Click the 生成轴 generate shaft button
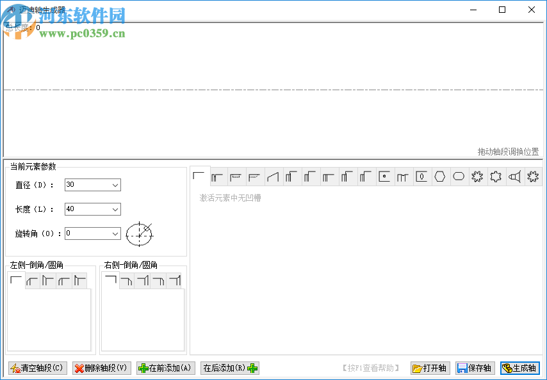 click(x=520, y=368)
